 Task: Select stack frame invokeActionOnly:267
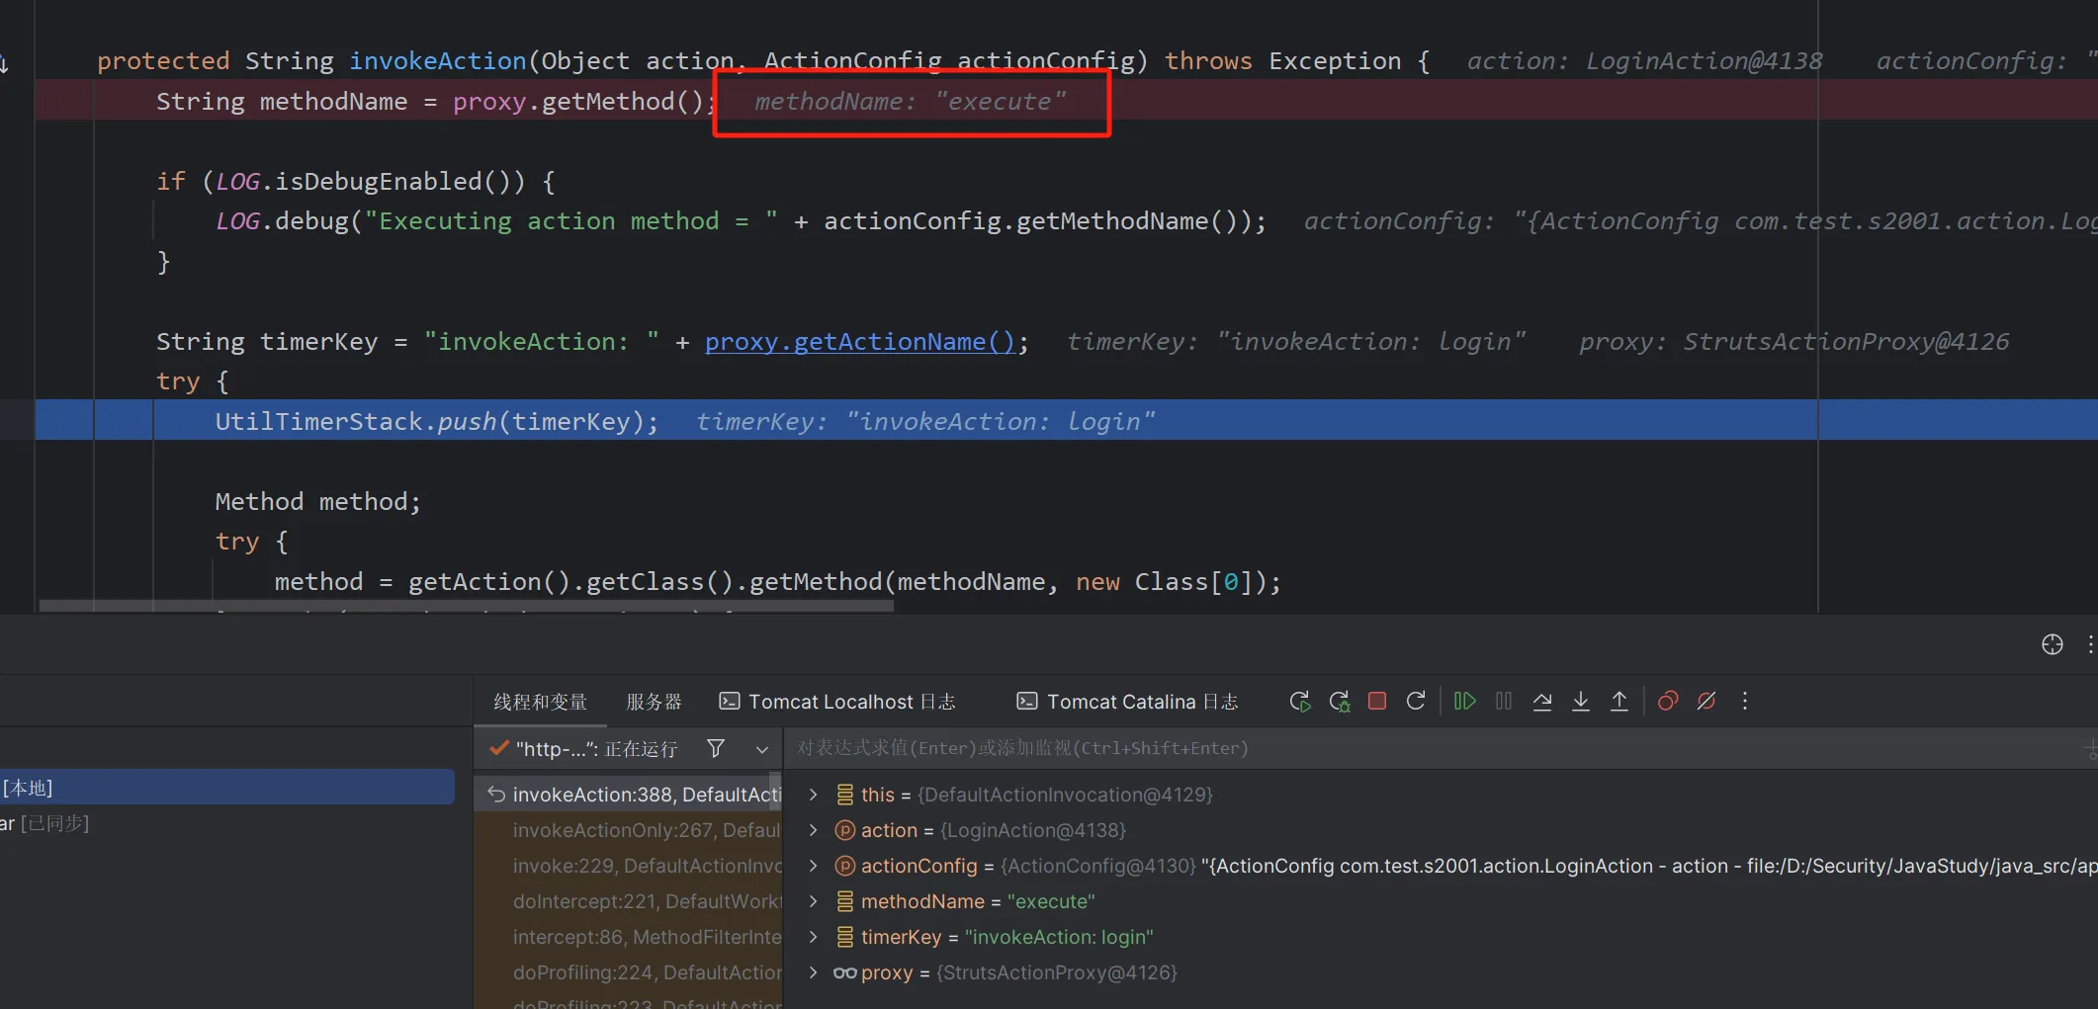tap(630, 830)
